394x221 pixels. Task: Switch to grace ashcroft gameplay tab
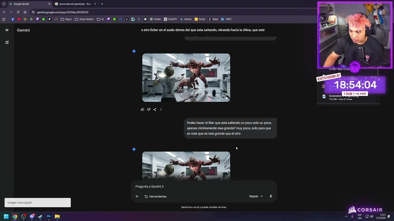click(x=75, y=4)
